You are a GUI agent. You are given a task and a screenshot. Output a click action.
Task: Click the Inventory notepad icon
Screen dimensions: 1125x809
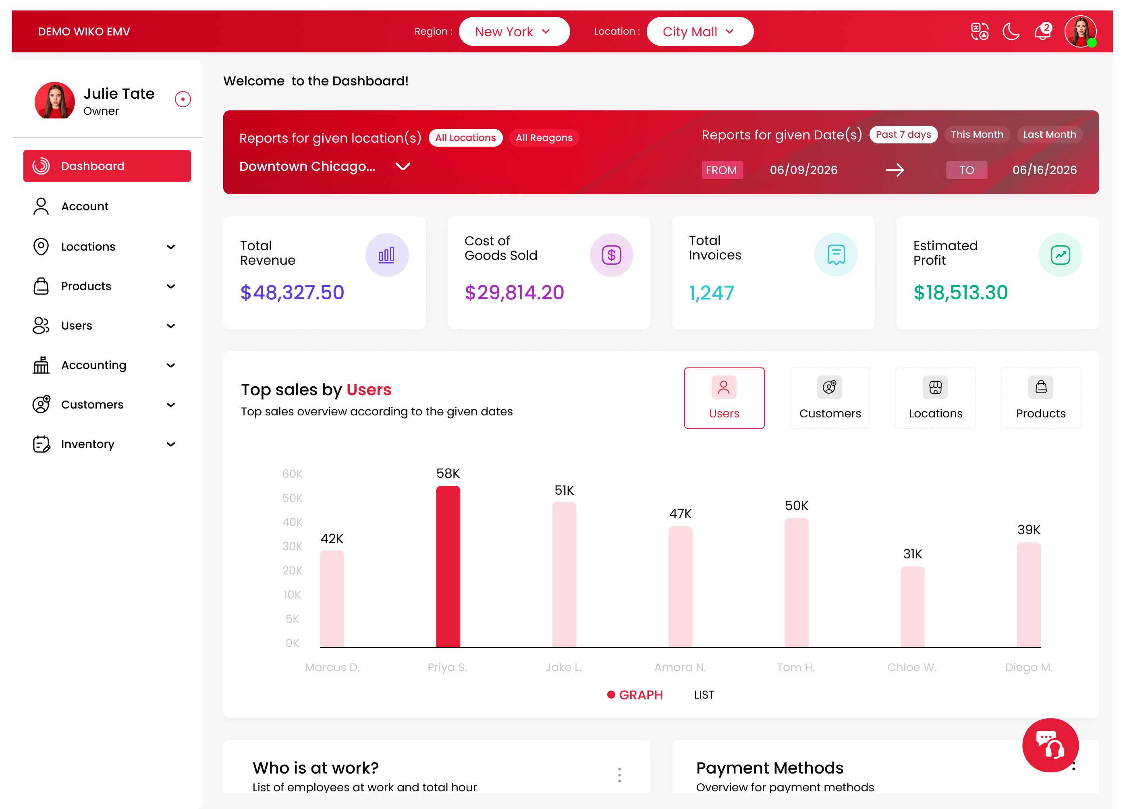[x=41, y=444]
